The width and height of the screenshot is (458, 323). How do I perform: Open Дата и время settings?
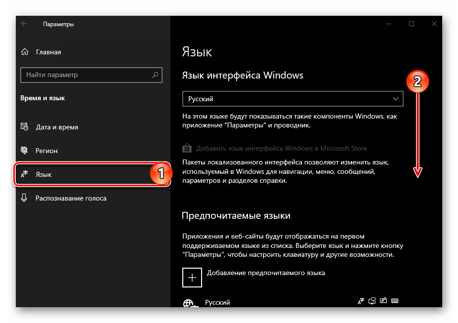click(x=57, y=127)
